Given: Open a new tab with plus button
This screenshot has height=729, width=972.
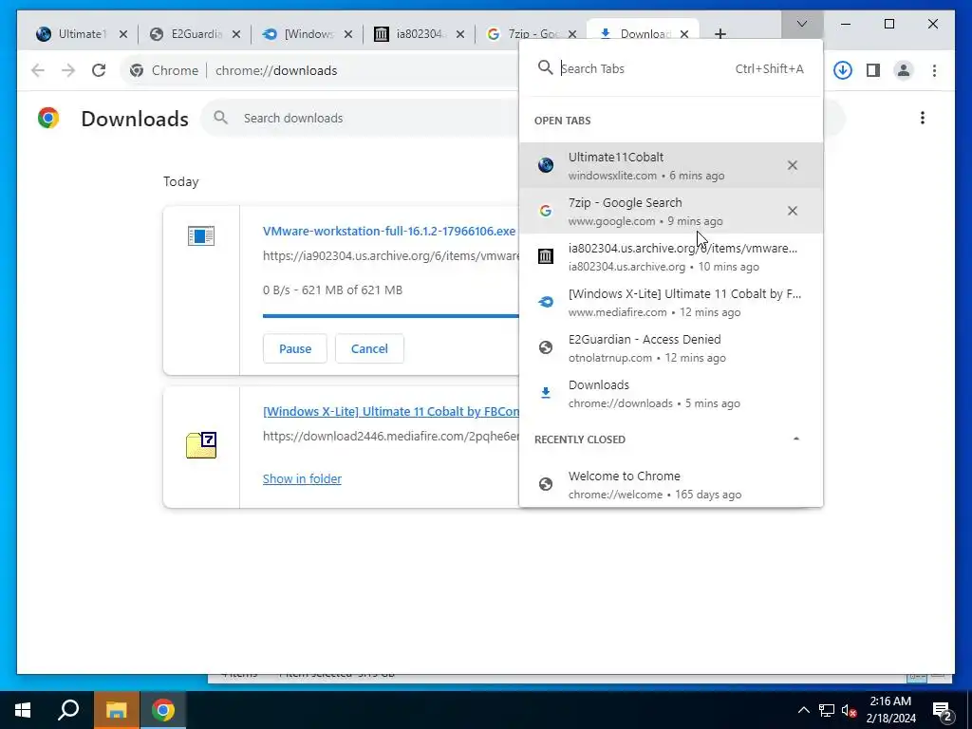Looking at the screenshot, I should 720,34.
